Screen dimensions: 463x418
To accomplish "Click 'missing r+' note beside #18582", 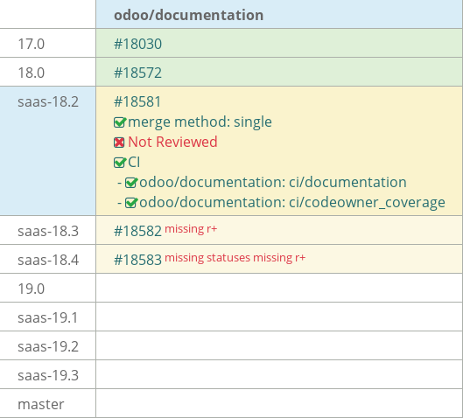I will [191, 229].
